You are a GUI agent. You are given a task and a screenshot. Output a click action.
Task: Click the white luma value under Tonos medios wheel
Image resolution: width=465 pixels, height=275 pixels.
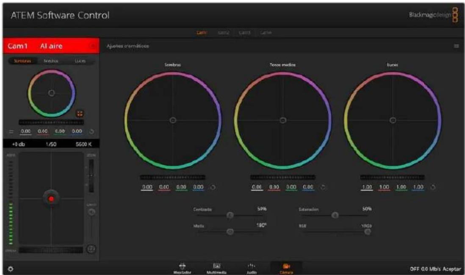pos(257,188)
